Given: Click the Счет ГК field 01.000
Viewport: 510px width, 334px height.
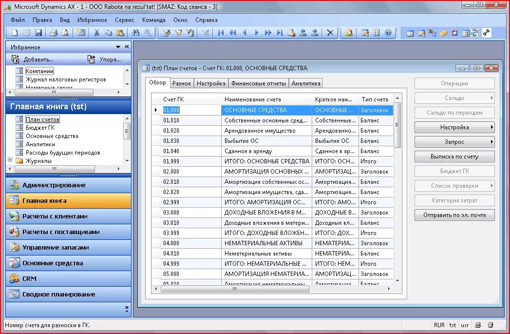Looking at the screenshot, I should tap(190, 110).
